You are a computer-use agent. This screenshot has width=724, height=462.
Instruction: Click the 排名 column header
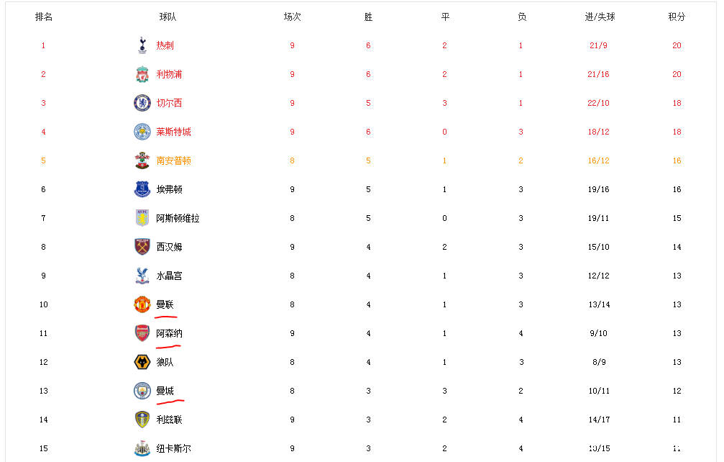click(x=43, y=17)
